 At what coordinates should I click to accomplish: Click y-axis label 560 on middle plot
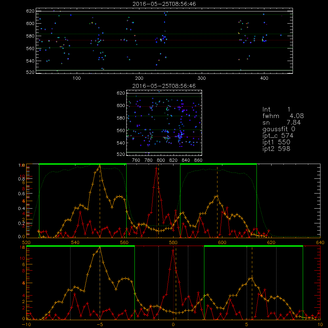(121, 130)
